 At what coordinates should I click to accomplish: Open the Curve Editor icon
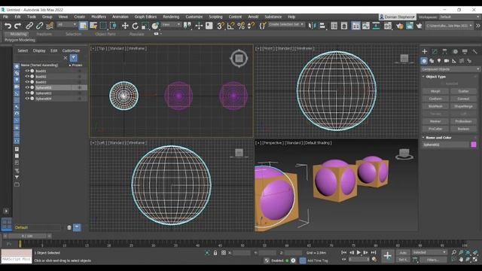tap(366, 26)
